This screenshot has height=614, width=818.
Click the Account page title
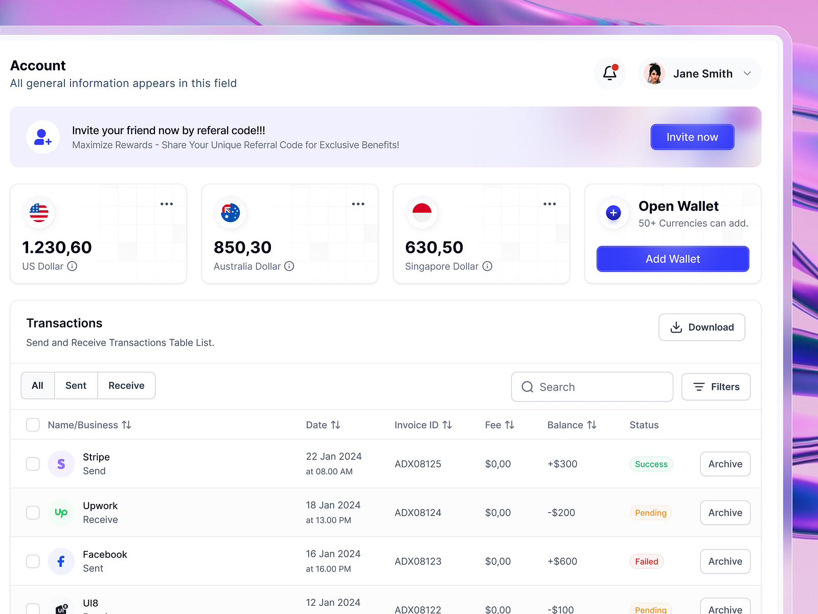(x=38, y=65)
